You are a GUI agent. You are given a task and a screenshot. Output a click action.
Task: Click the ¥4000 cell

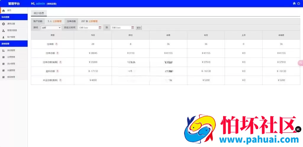tap(93, 80)
